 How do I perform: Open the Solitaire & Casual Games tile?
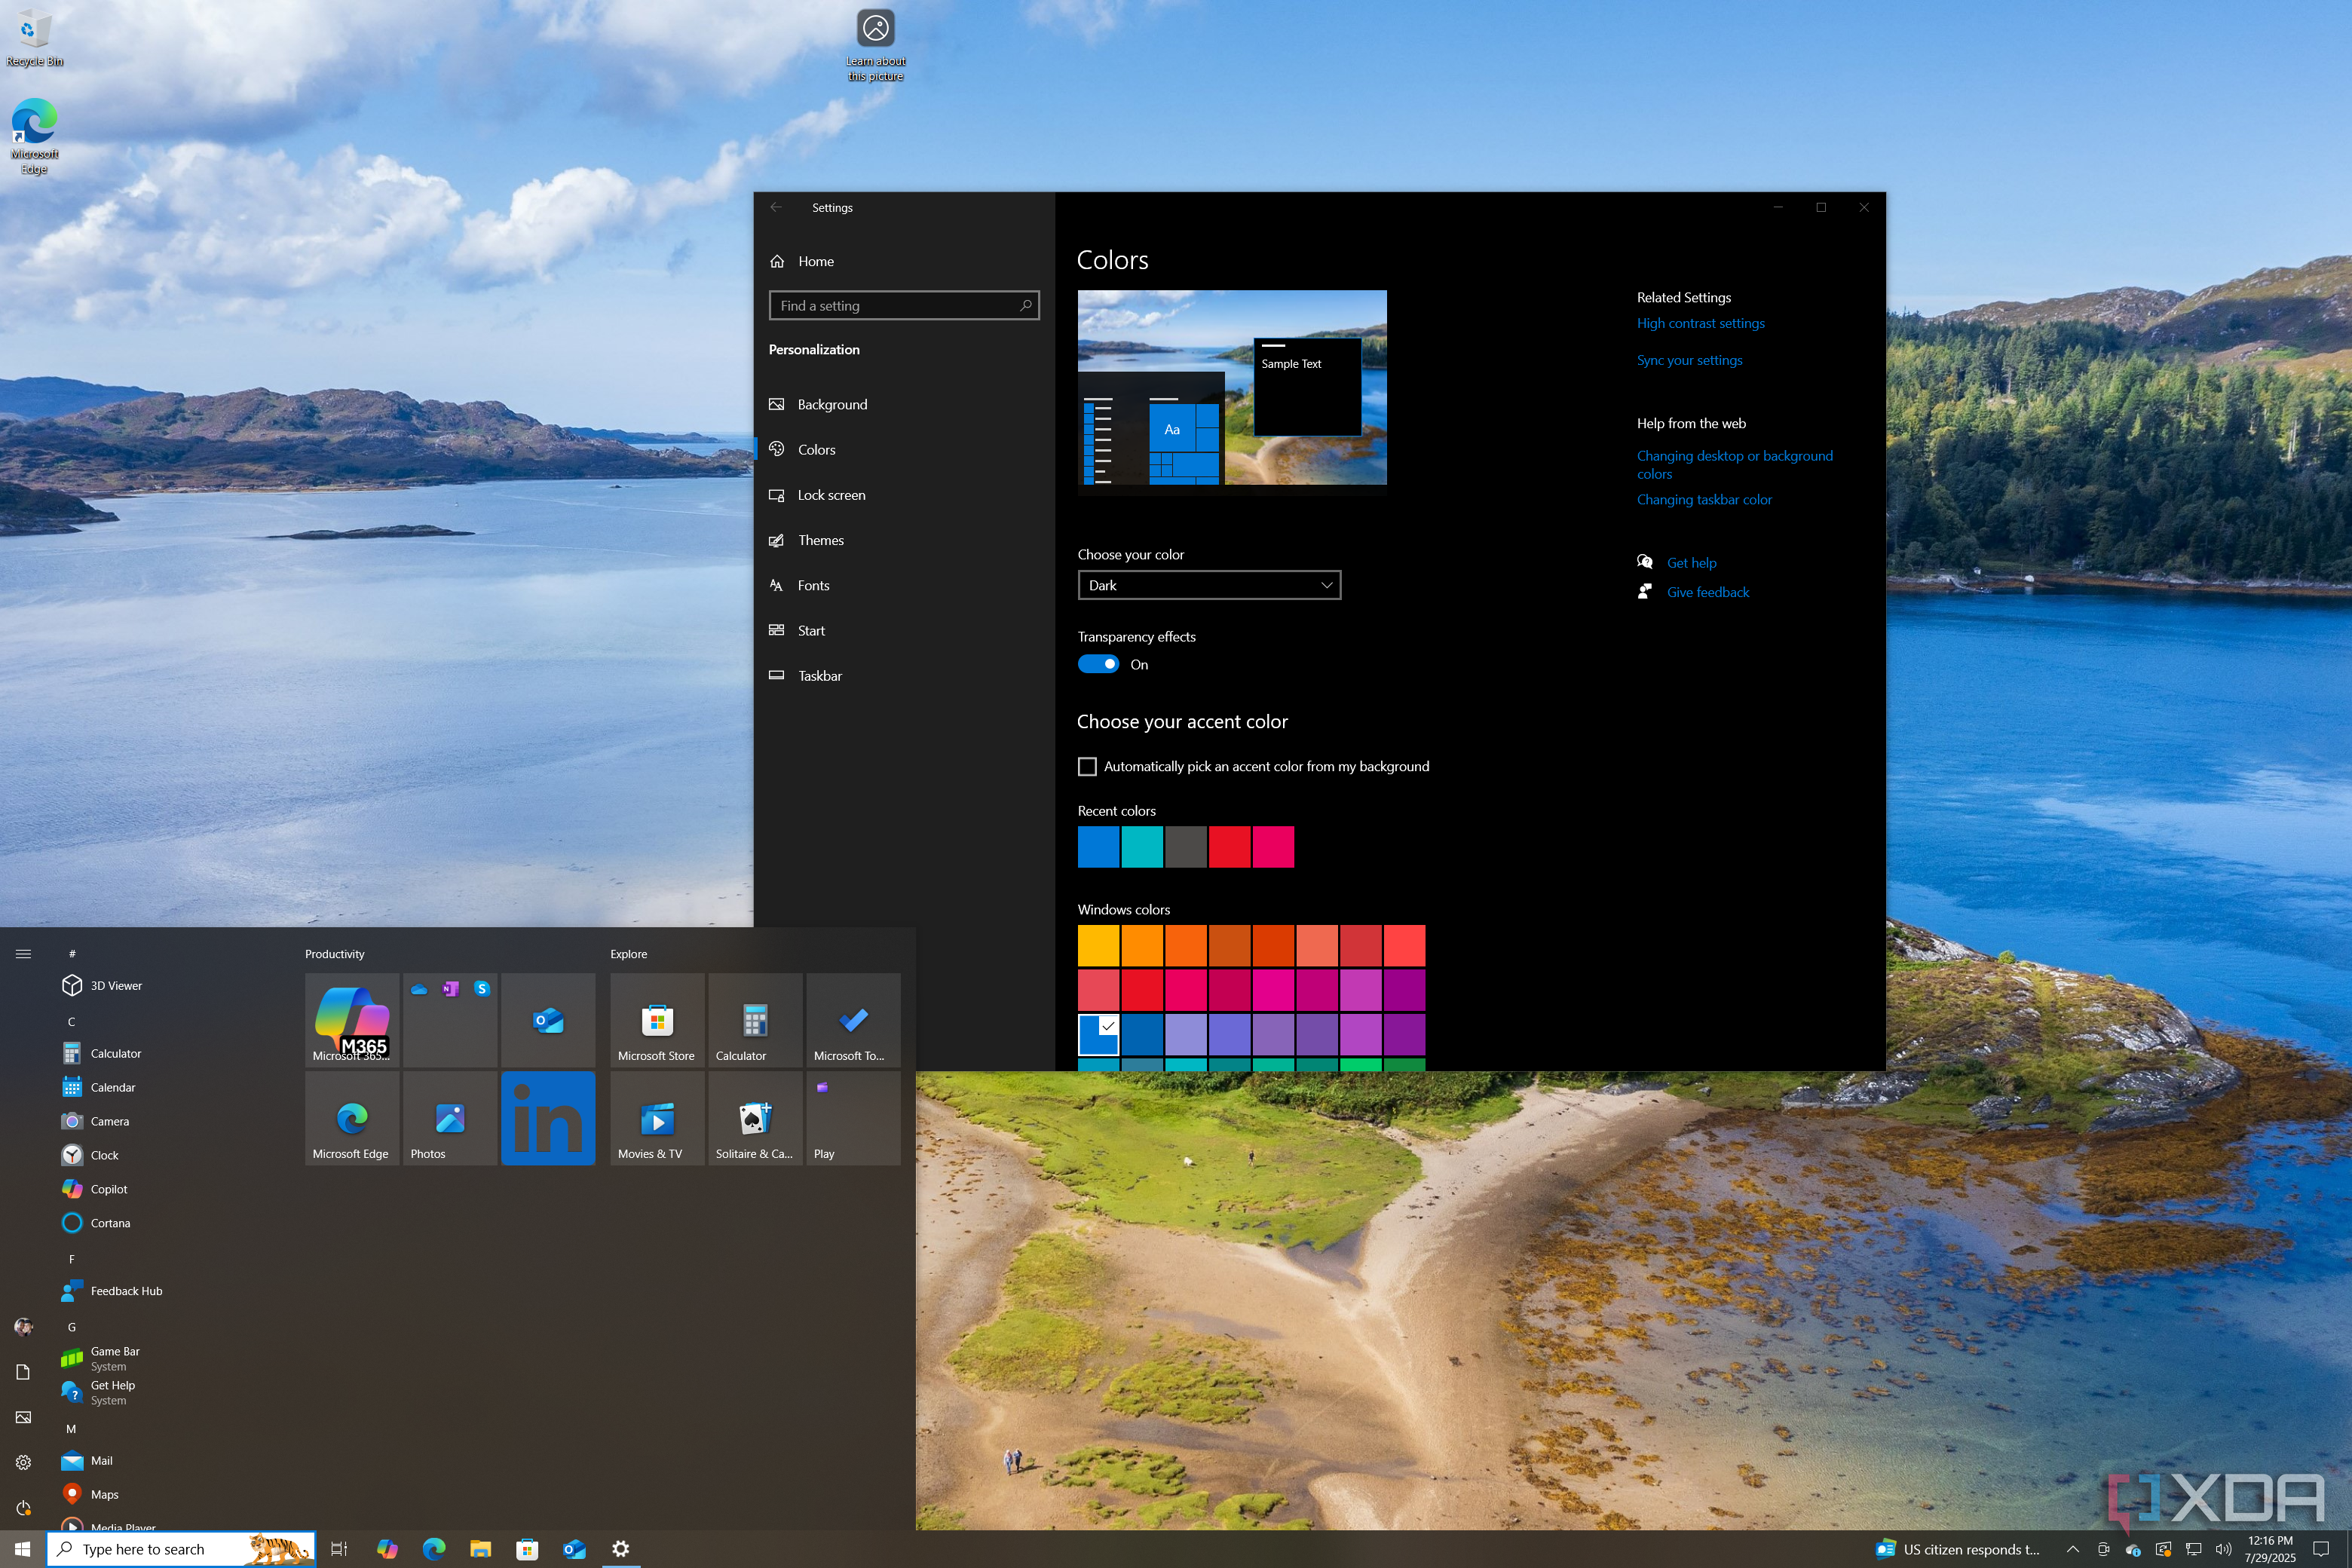pyautogui.click(x=754, y=1117)
